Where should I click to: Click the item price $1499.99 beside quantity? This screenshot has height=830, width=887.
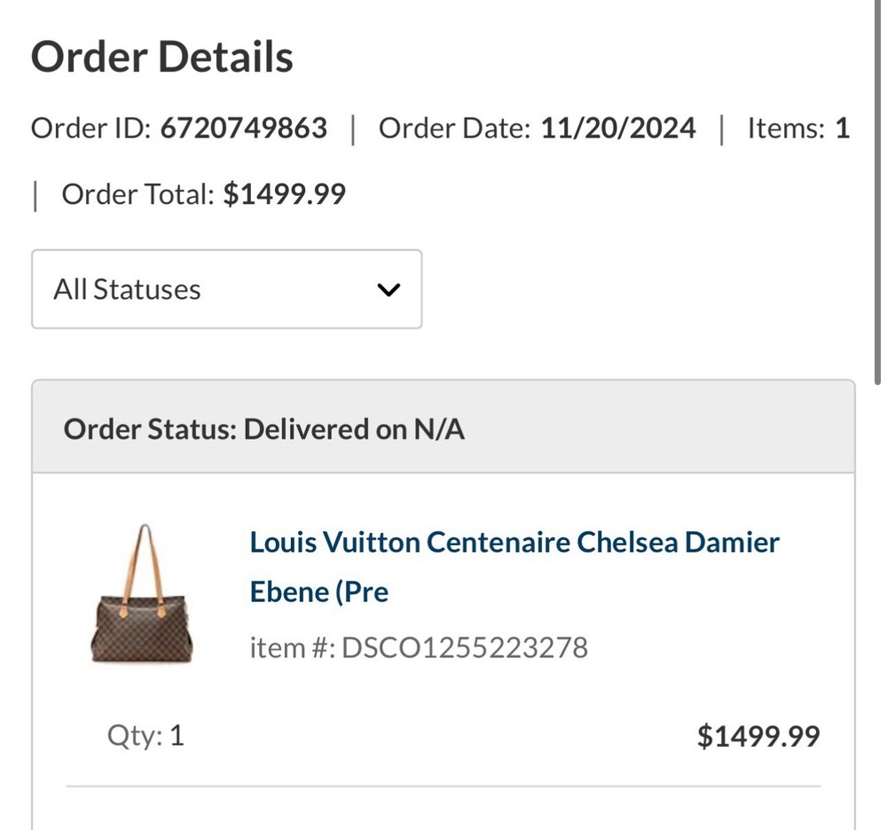pyautogui.click(x=758, y=736)
